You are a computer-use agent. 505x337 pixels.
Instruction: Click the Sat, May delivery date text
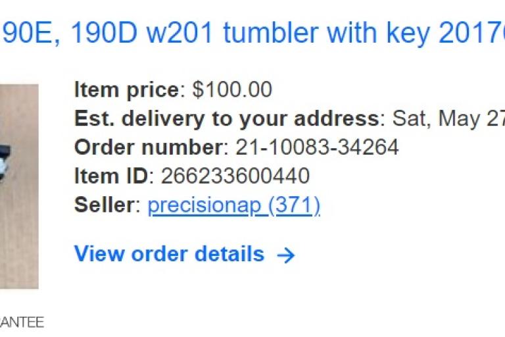click(448, 118)
